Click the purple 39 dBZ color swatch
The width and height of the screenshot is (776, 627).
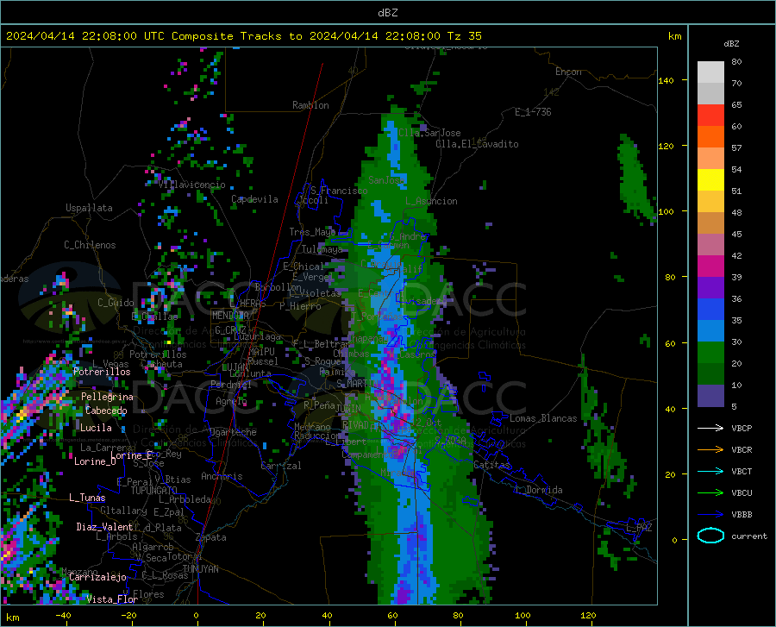pos(710,288)
